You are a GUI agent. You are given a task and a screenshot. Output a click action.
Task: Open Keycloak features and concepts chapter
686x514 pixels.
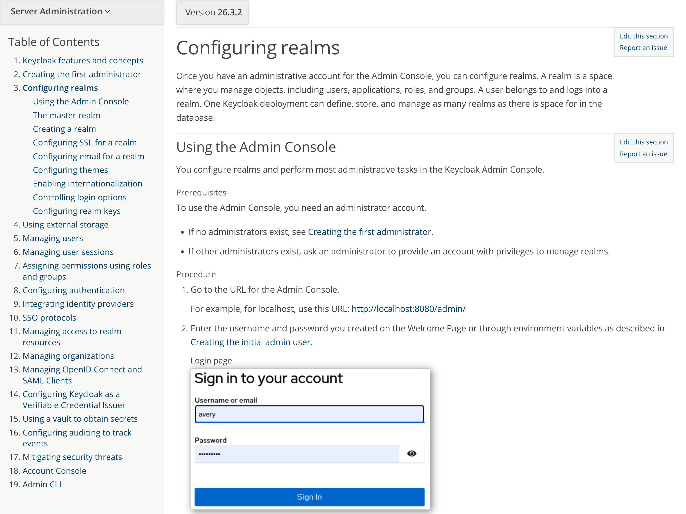(x=83, y=61)
